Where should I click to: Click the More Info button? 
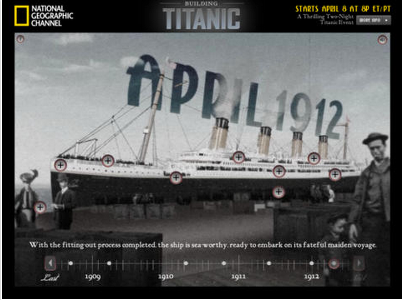374,20
